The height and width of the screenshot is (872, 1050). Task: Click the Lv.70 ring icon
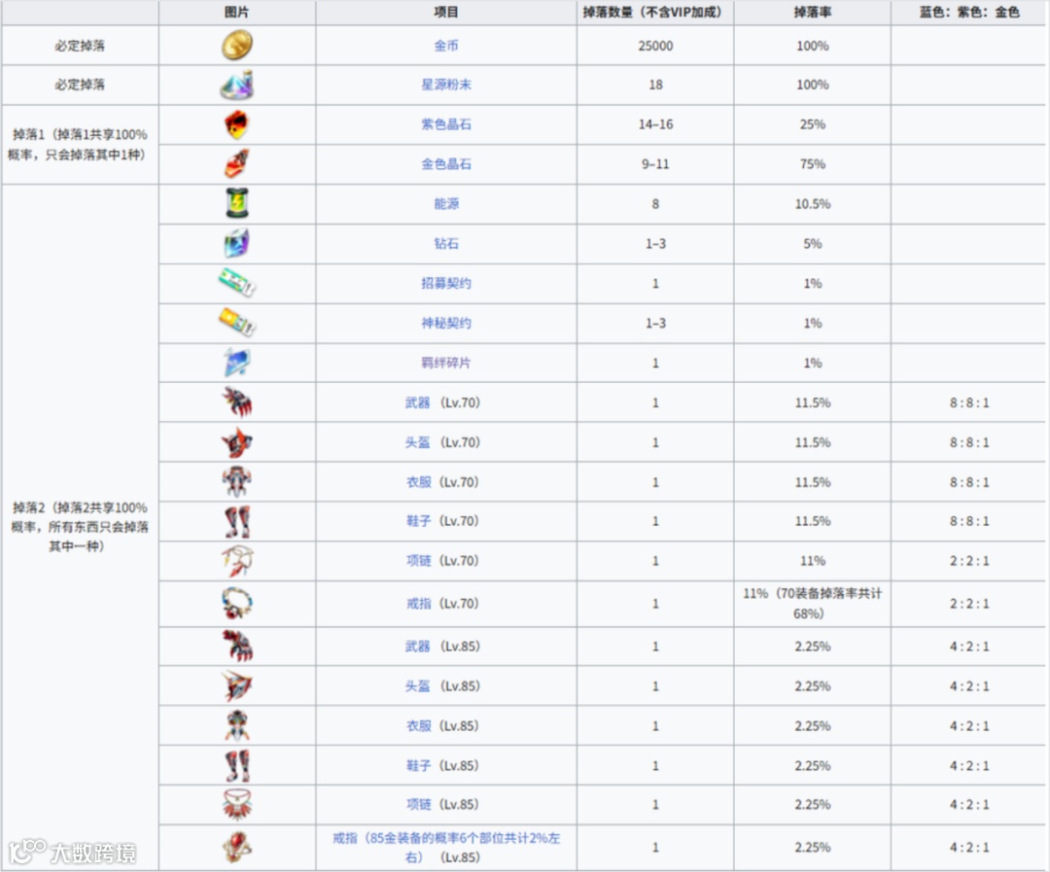pos(237,604)
